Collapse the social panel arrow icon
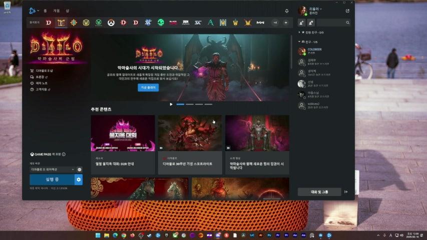The width and height of the screenshot is (427, 240). pyautogui.click(x=346, y=192)
